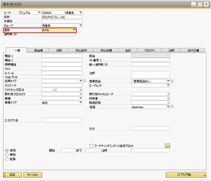Click the 終了 date field

tap(93, 150)
